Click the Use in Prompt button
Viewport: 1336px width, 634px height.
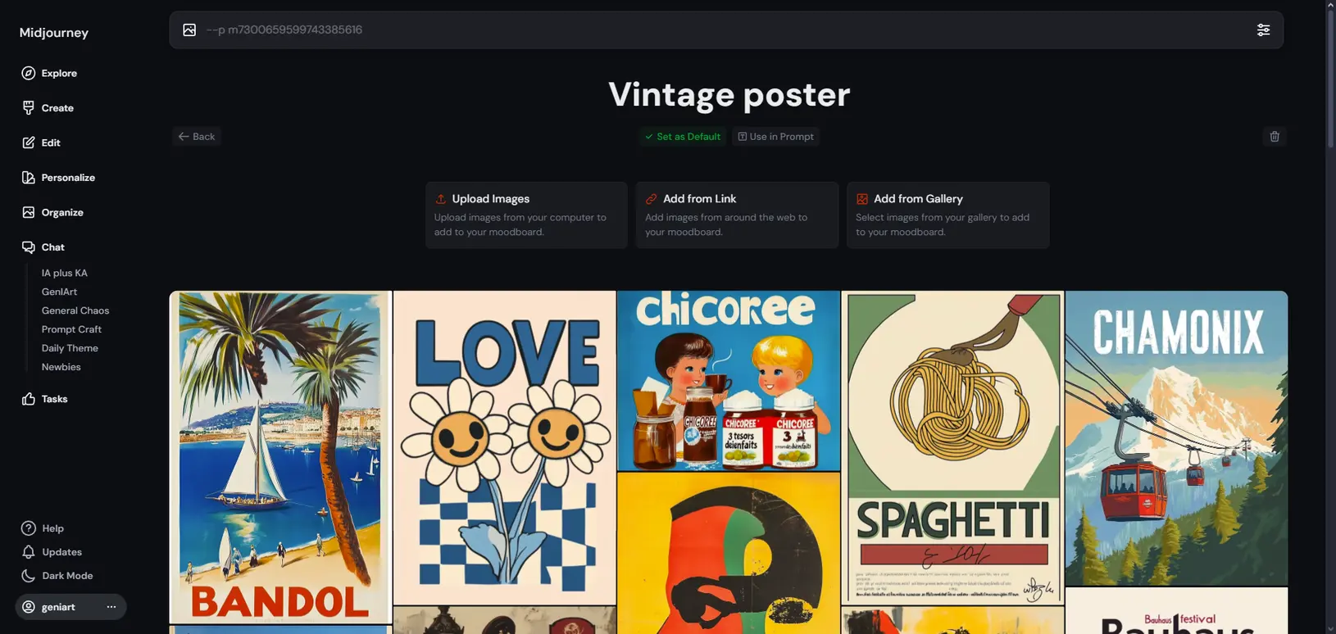coord(775,137)
